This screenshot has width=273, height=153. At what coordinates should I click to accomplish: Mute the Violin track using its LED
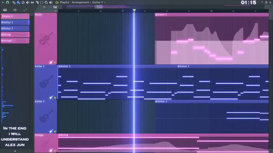coord(55,62)
